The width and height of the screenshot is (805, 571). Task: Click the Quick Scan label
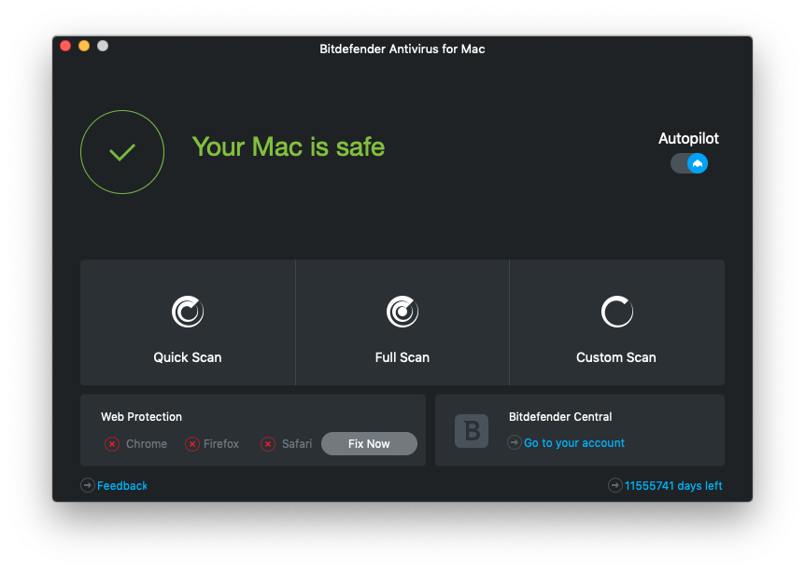coord(188,357)
